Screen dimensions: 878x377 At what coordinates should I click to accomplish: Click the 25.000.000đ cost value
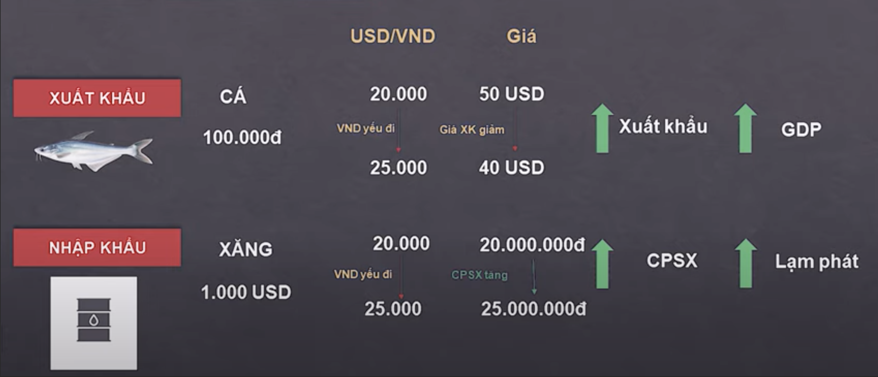(534, 309)
